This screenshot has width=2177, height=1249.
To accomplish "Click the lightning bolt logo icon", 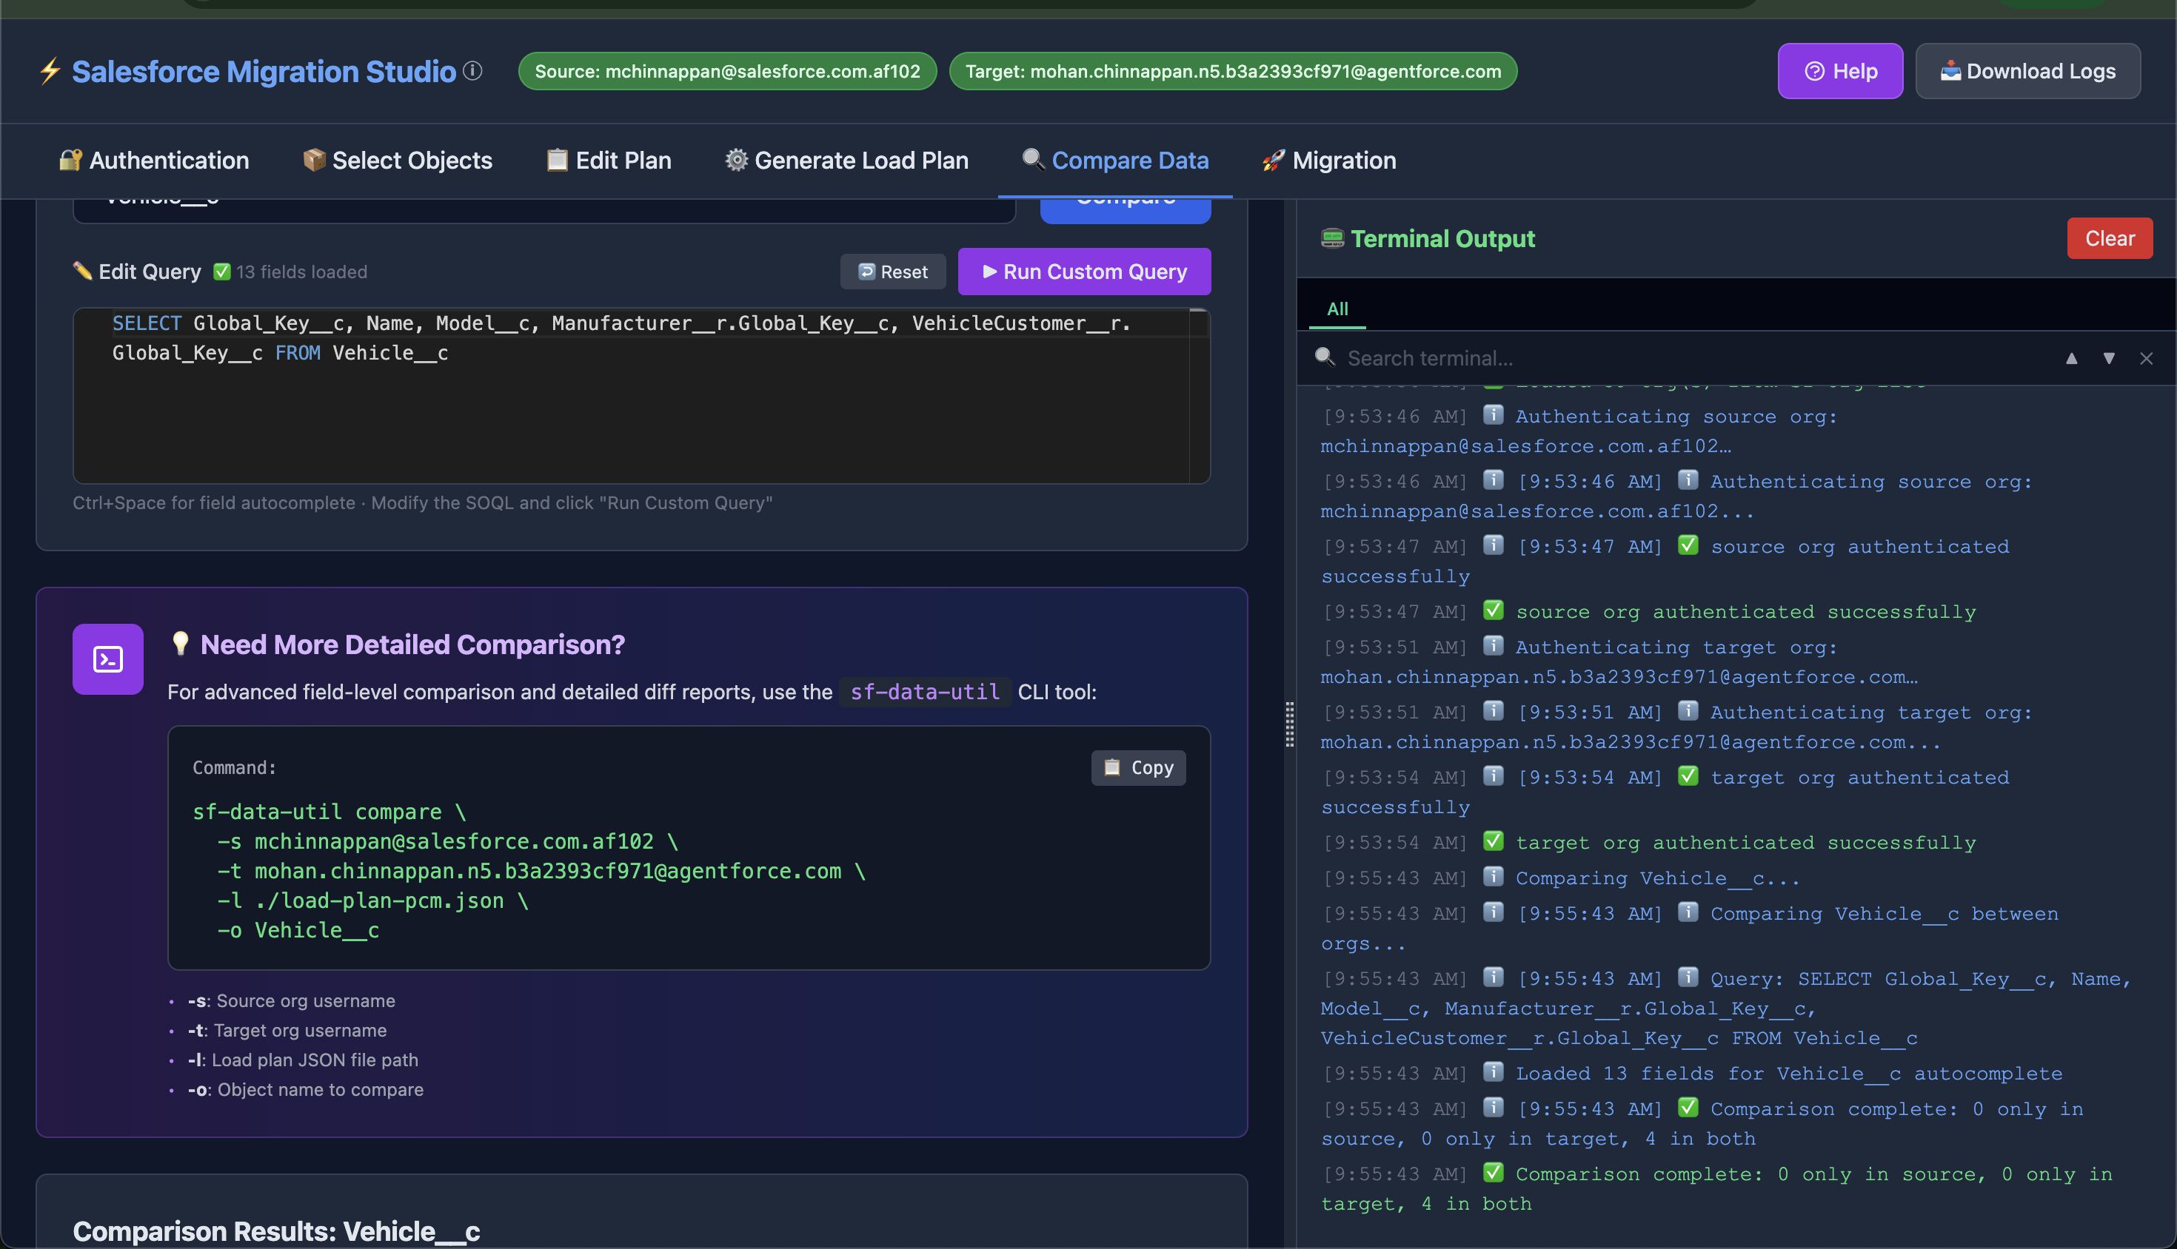I will click(50, 71).
